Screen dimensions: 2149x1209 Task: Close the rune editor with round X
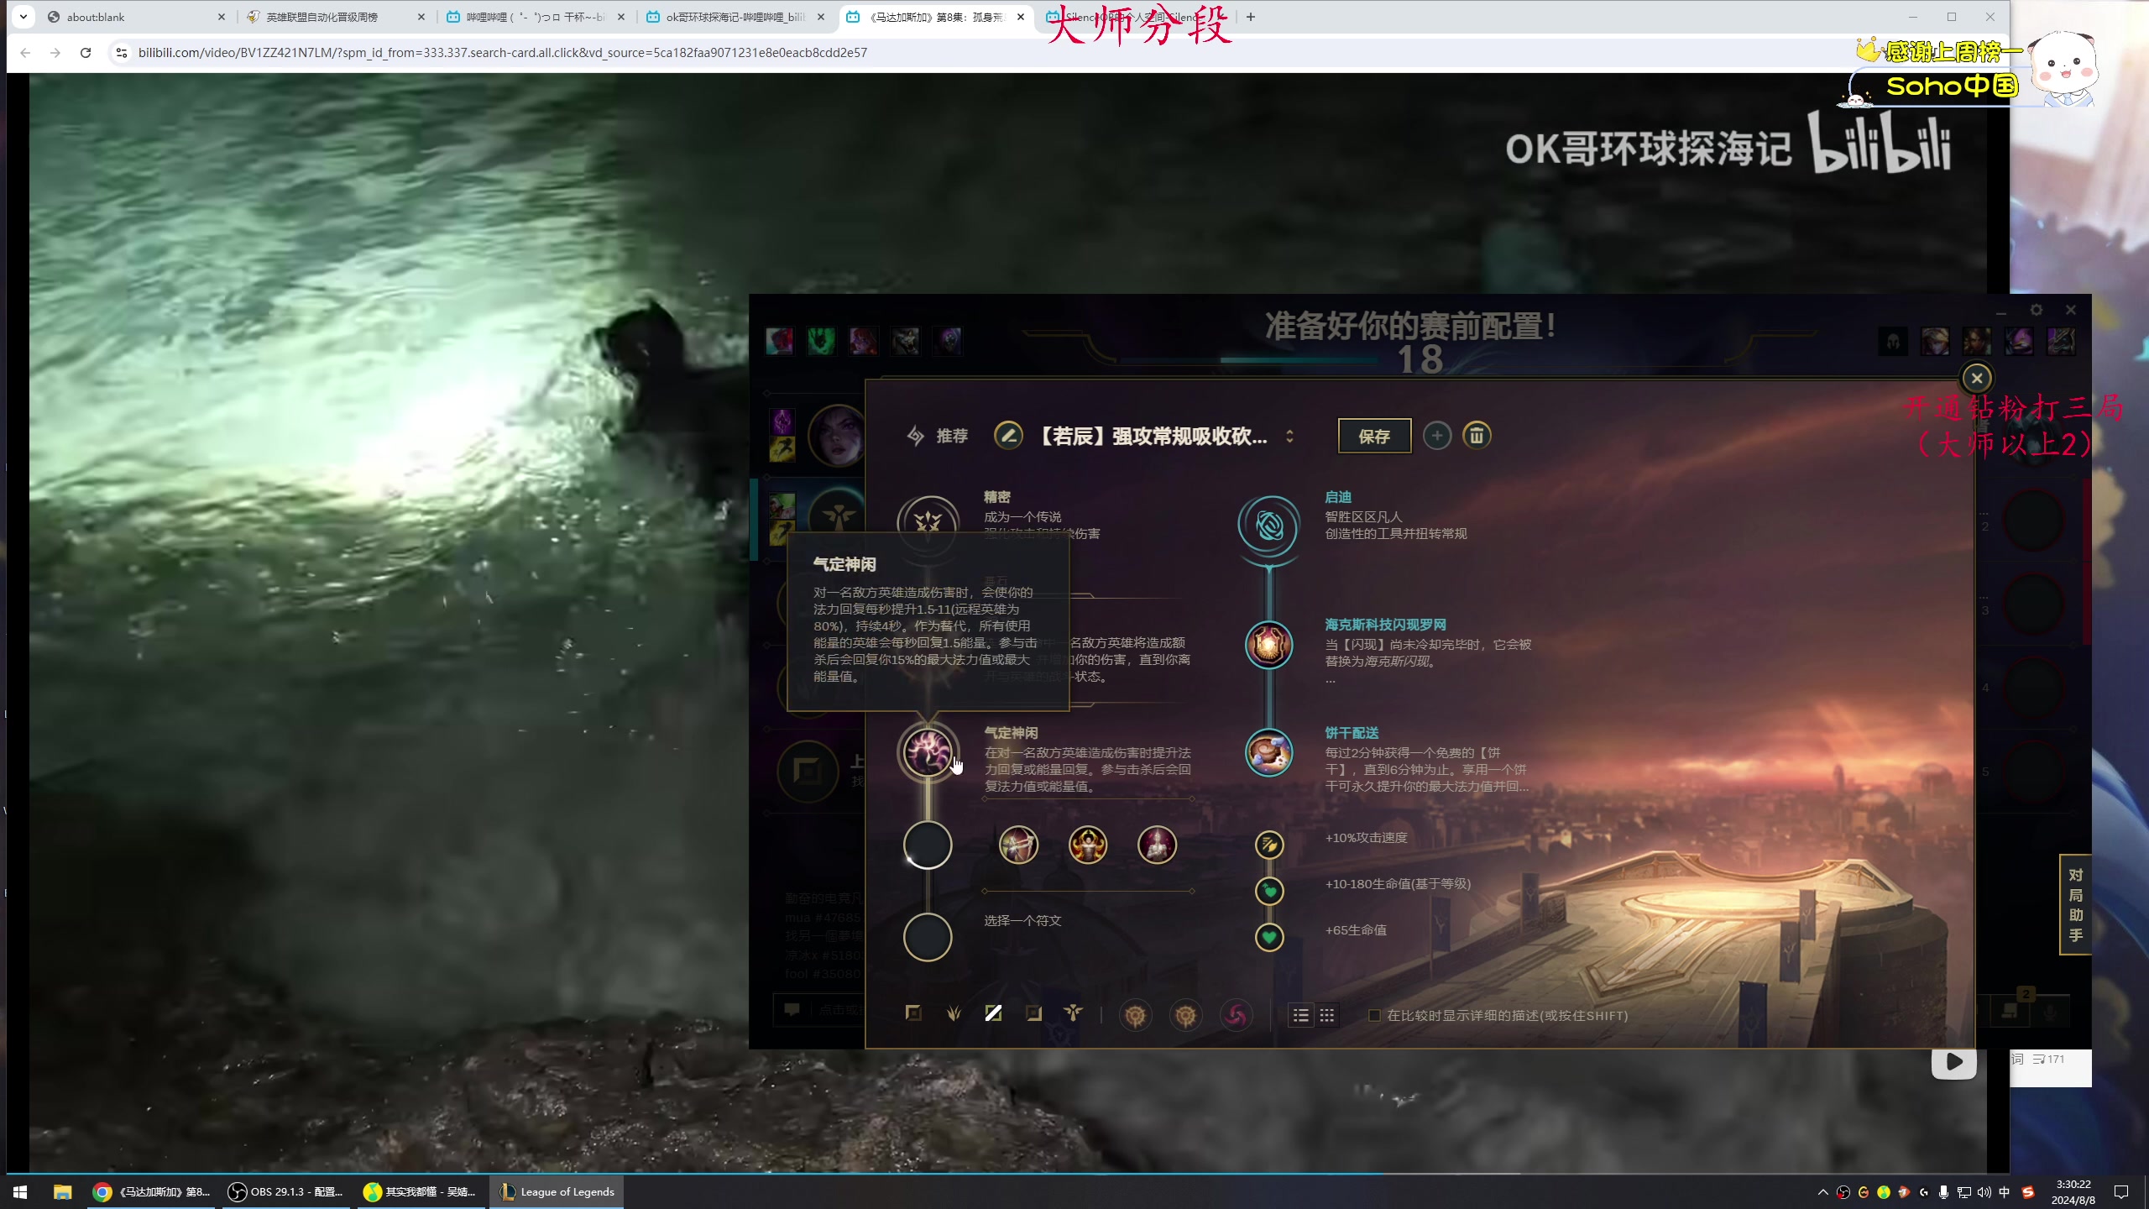point(1977,378)
